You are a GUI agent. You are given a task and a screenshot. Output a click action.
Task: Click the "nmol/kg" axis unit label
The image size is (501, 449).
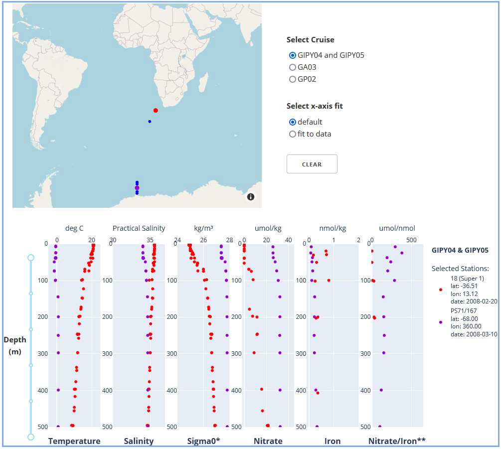coord(333,228)
